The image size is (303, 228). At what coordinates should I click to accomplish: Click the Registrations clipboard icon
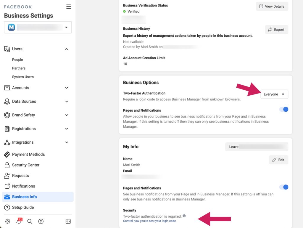click(7, 129)
